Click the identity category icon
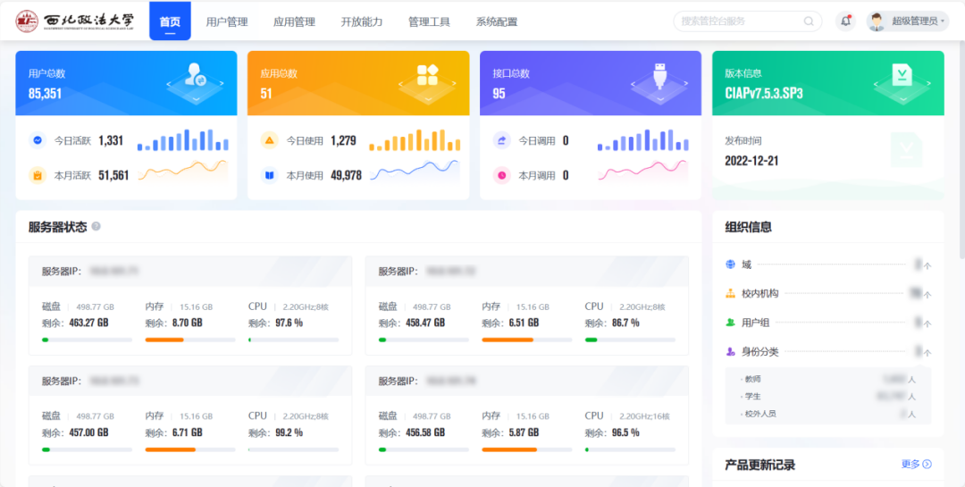Screen dimensions: 965x487 [731, 351]
